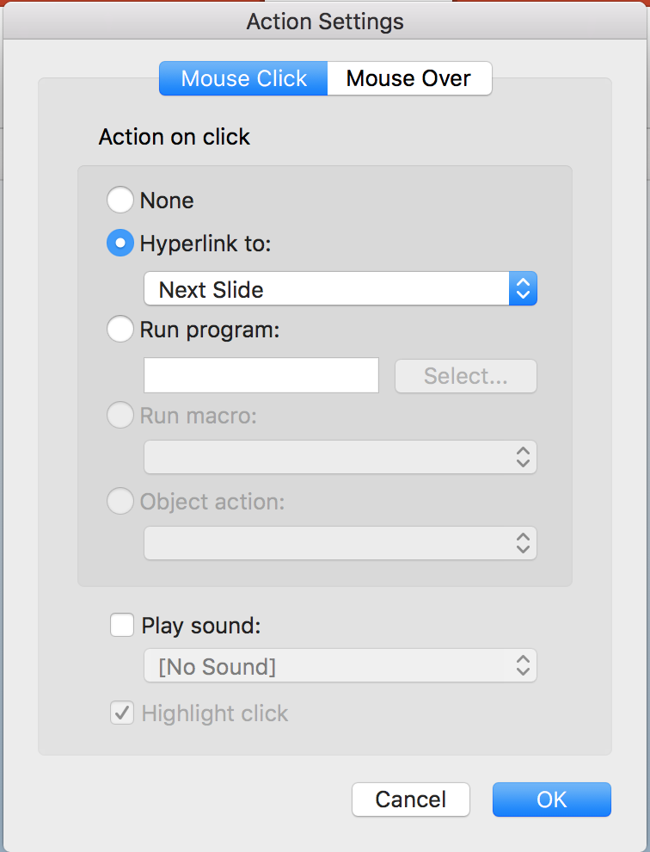The width and height of the screenshot is (650, 852).
Task: Select the Mouse Click tab
Action: [x=243, y=78]
